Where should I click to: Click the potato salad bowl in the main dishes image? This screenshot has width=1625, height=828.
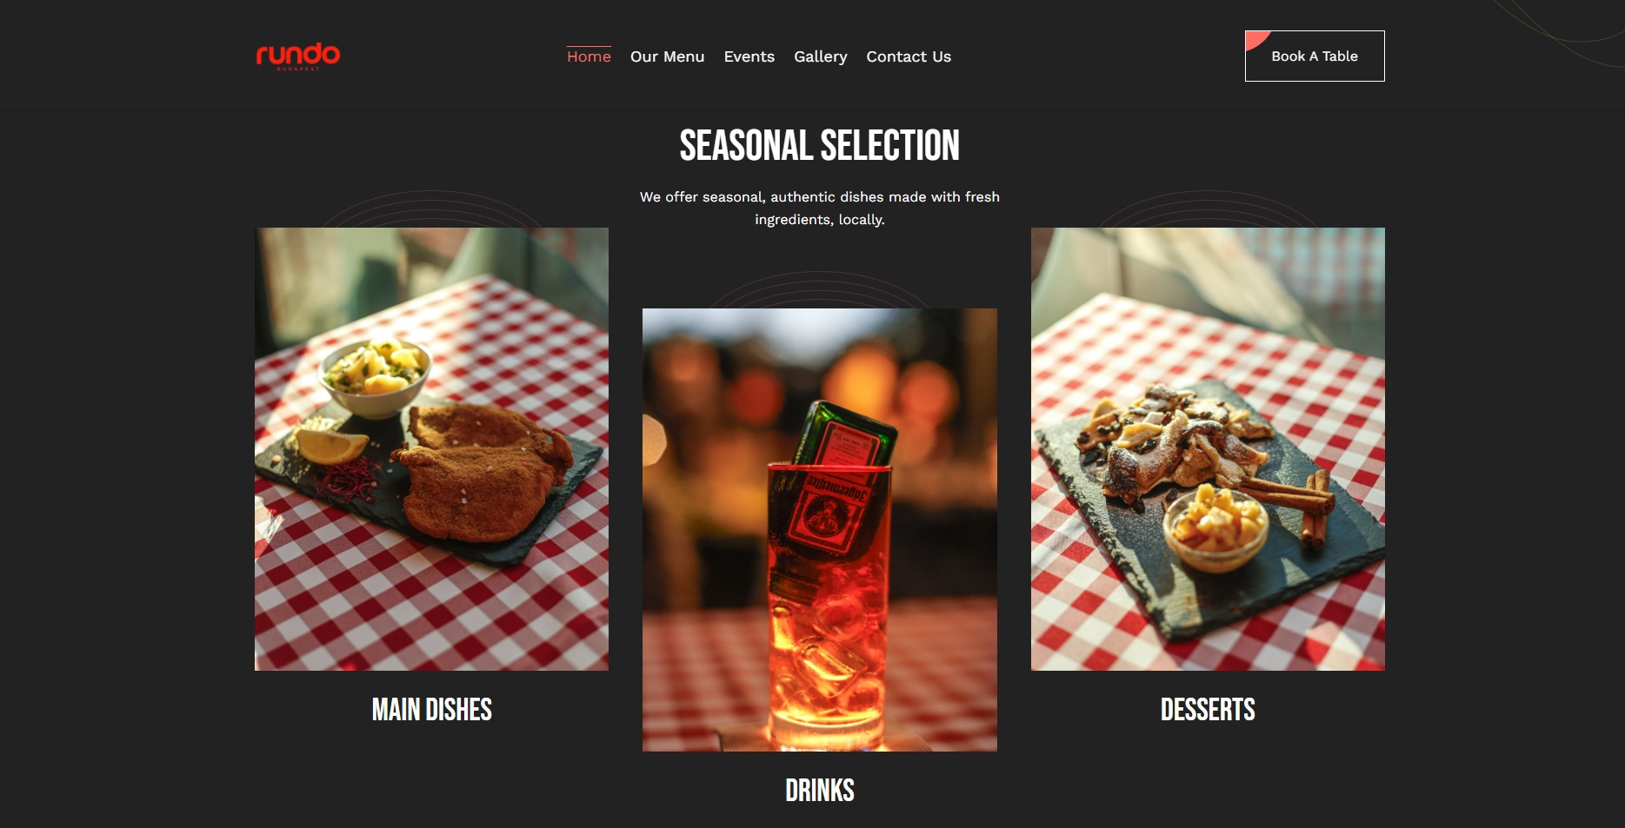pos(375,377)
